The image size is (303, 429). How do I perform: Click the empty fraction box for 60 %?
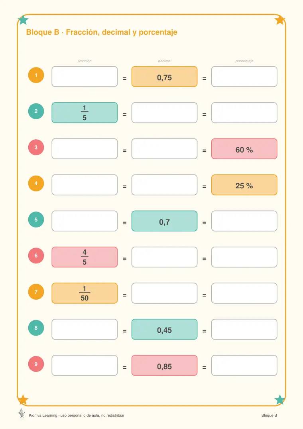(x=85, y=149)
